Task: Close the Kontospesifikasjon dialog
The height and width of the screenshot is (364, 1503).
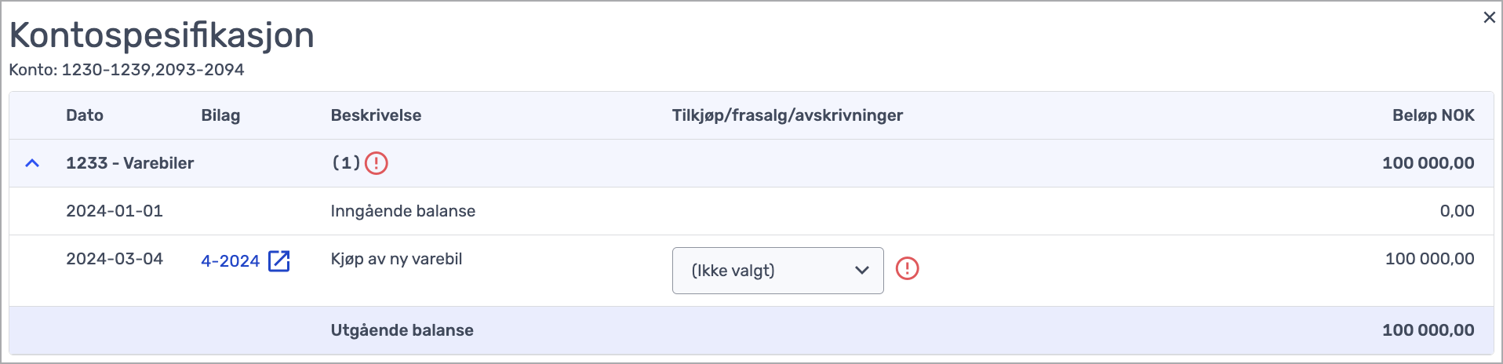Action: point(1489,17)
